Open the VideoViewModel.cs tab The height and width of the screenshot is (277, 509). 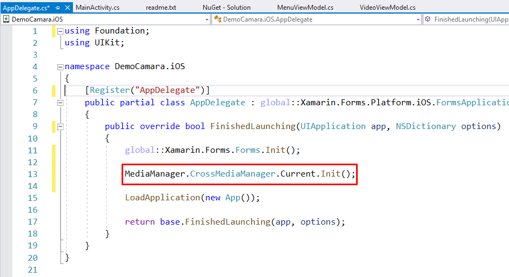coord(387,8)
